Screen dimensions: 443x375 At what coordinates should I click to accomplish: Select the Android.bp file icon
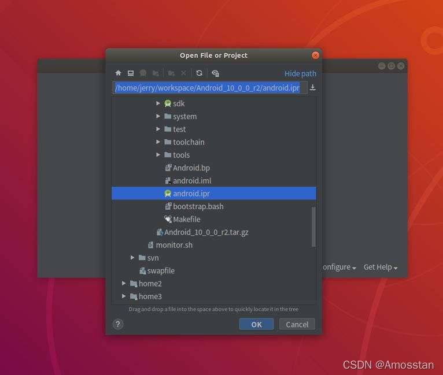coord(168,168)
